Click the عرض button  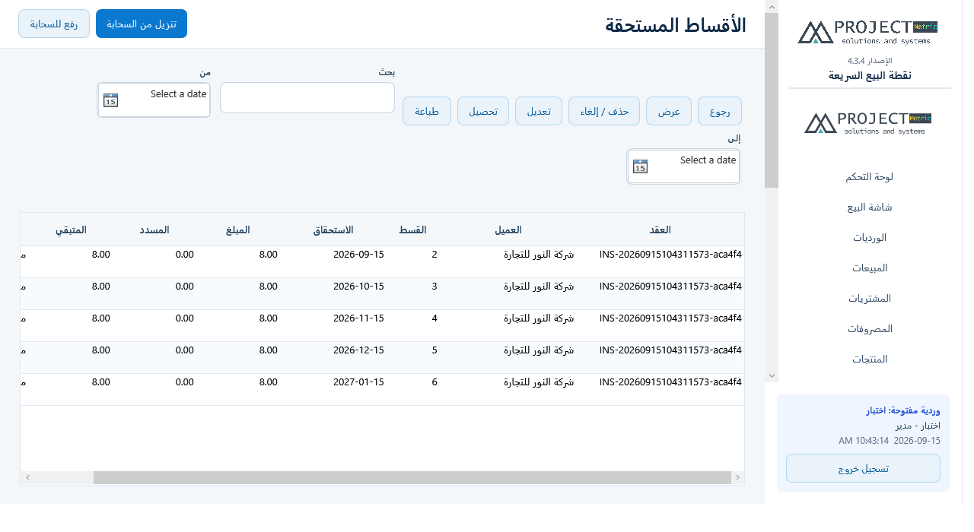click(669, 111)
